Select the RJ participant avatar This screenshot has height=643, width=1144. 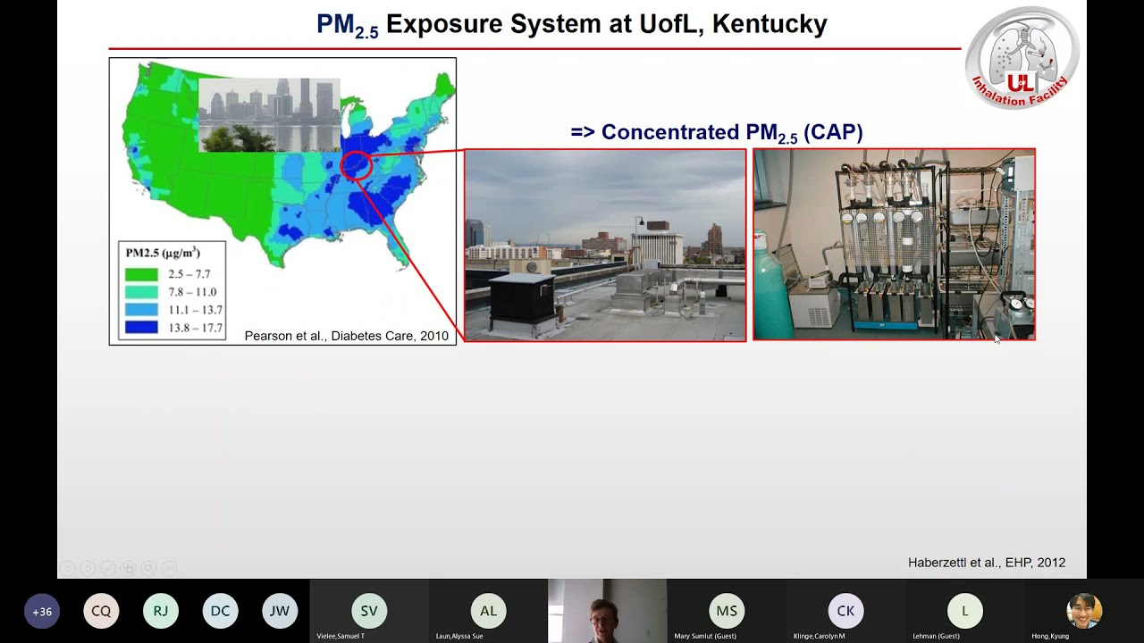point(161,612)
